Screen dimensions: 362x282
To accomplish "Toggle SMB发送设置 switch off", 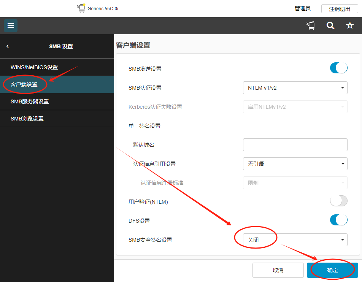I will pos(338,68).
